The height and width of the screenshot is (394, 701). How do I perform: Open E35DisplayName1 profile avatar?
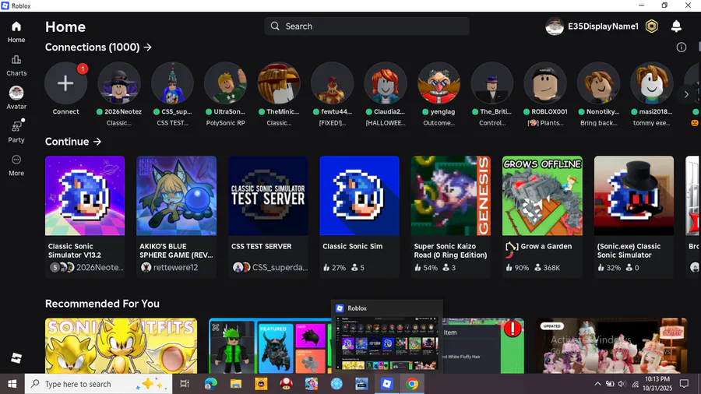555,26
